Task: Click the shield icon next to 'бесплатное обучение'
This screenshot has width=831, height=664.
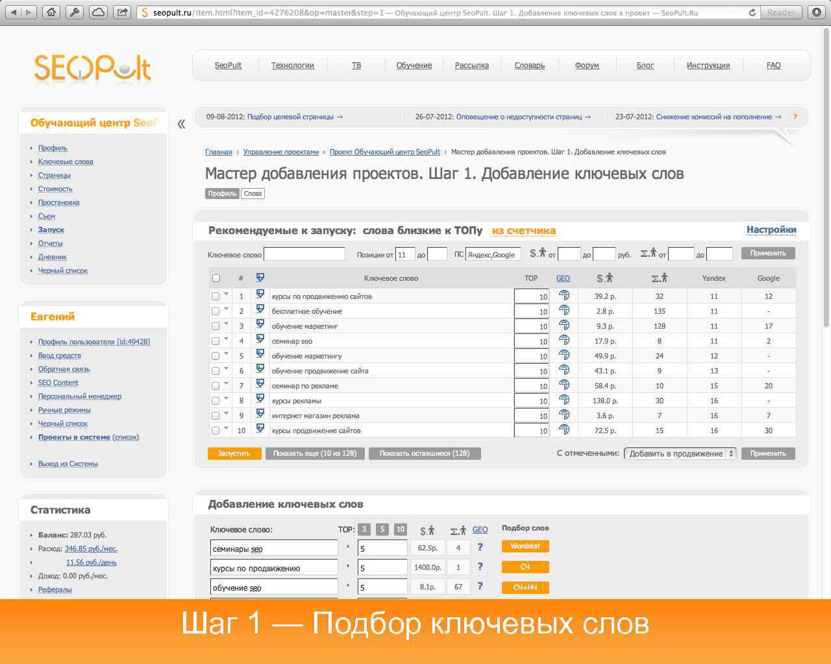Action: click(260, 310)
